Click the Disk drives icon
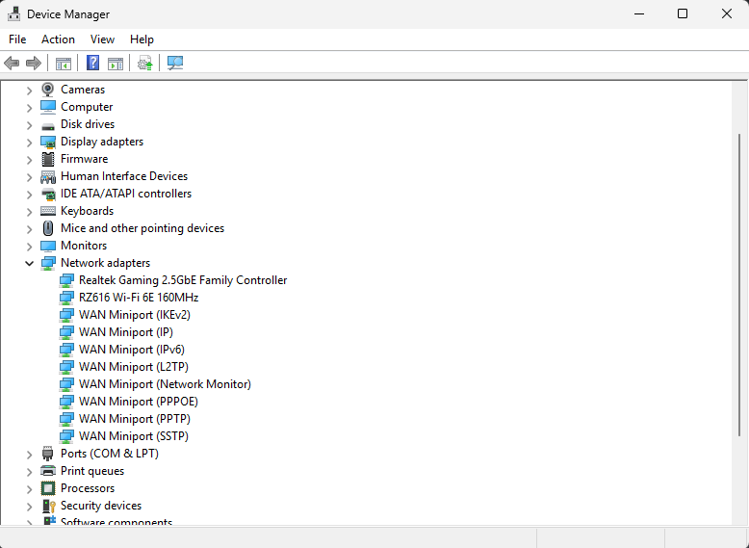This screenshot has width=749, height=548. click(x=48, y=126)
